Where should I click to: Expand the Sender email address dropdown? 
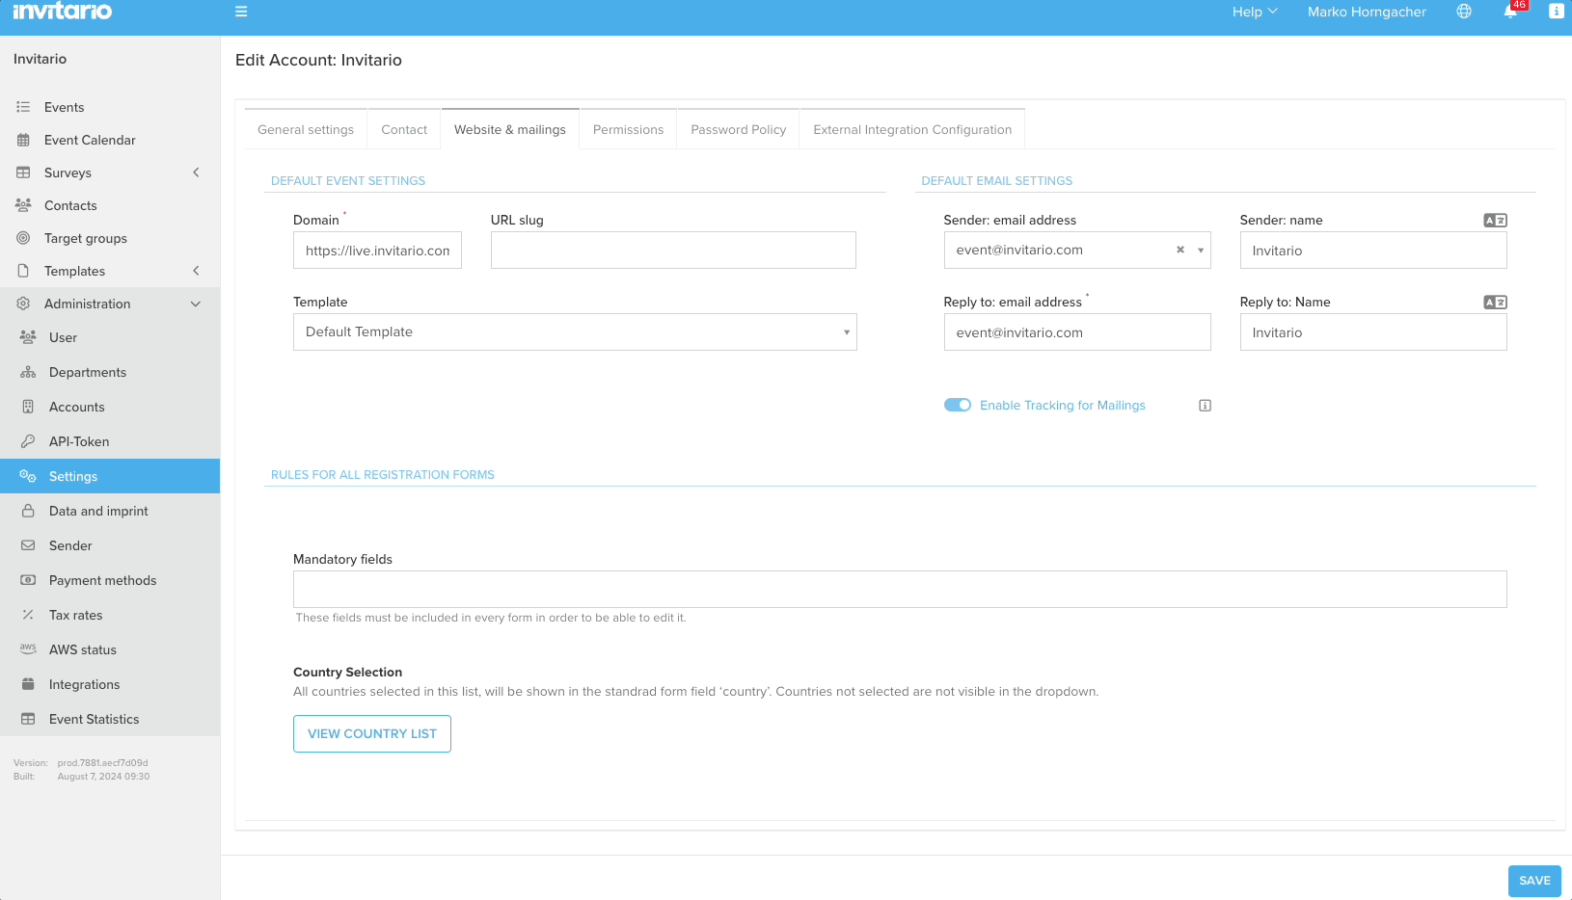coord(1201,251)
